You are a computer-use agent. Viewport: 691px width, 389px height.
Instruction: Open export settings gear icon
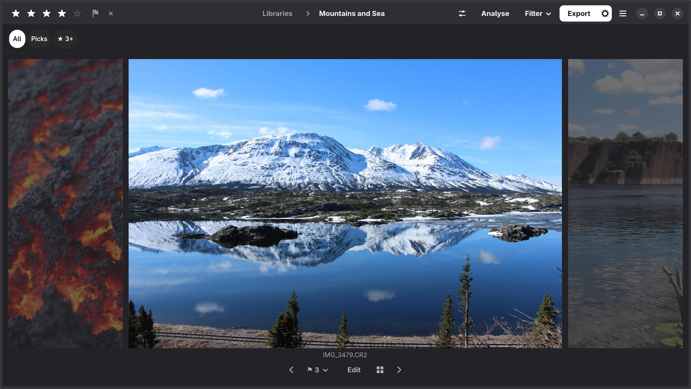[605, 13]
